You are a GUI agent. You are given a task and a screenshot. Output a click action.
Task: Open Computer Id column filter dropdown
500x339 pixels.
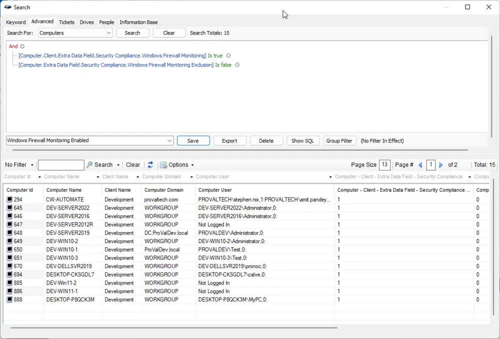[x=39, y=177]
